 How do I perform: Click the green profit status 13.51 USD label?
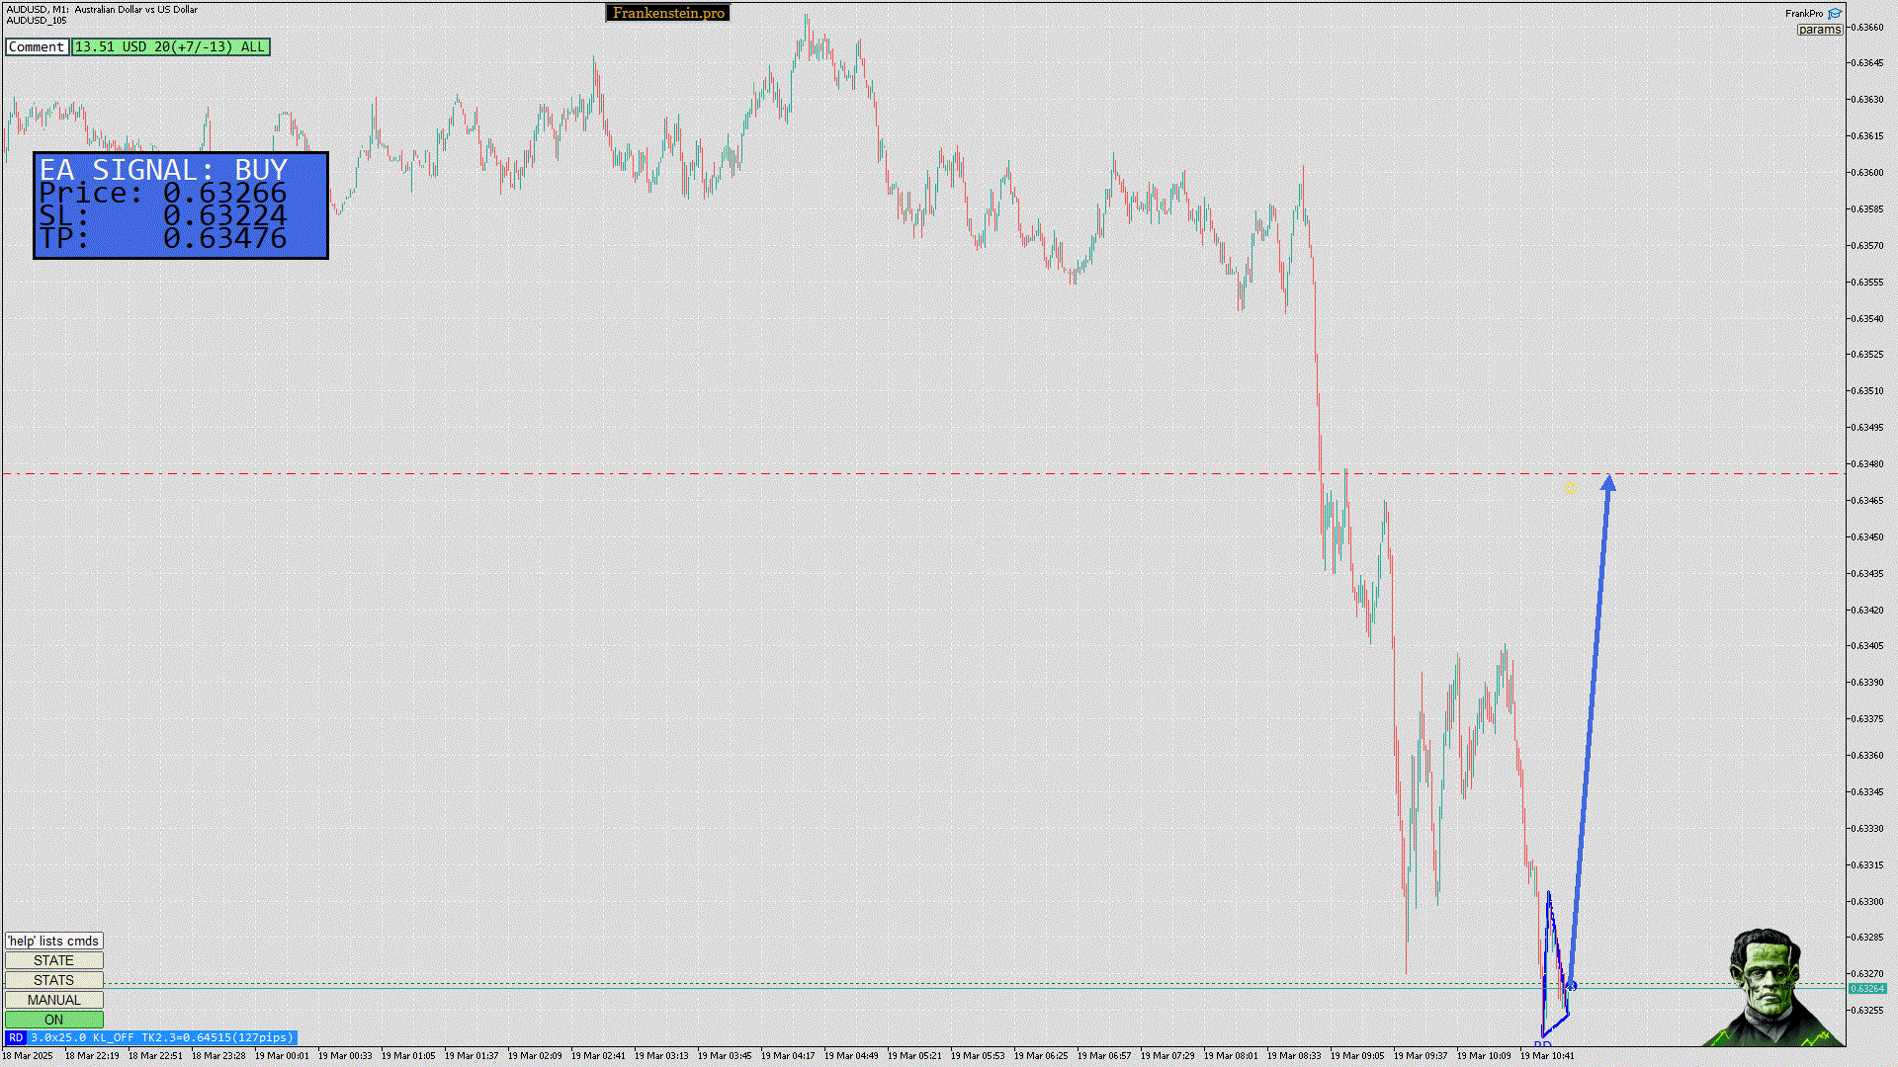click(170, 46)
